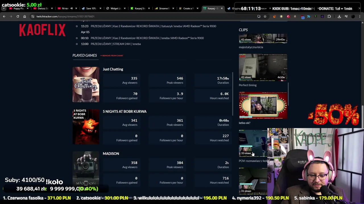Open the 5 NIGHTS AT BOBR KURWA title
Screen dimensions: 364x204
tap(125, 111)
